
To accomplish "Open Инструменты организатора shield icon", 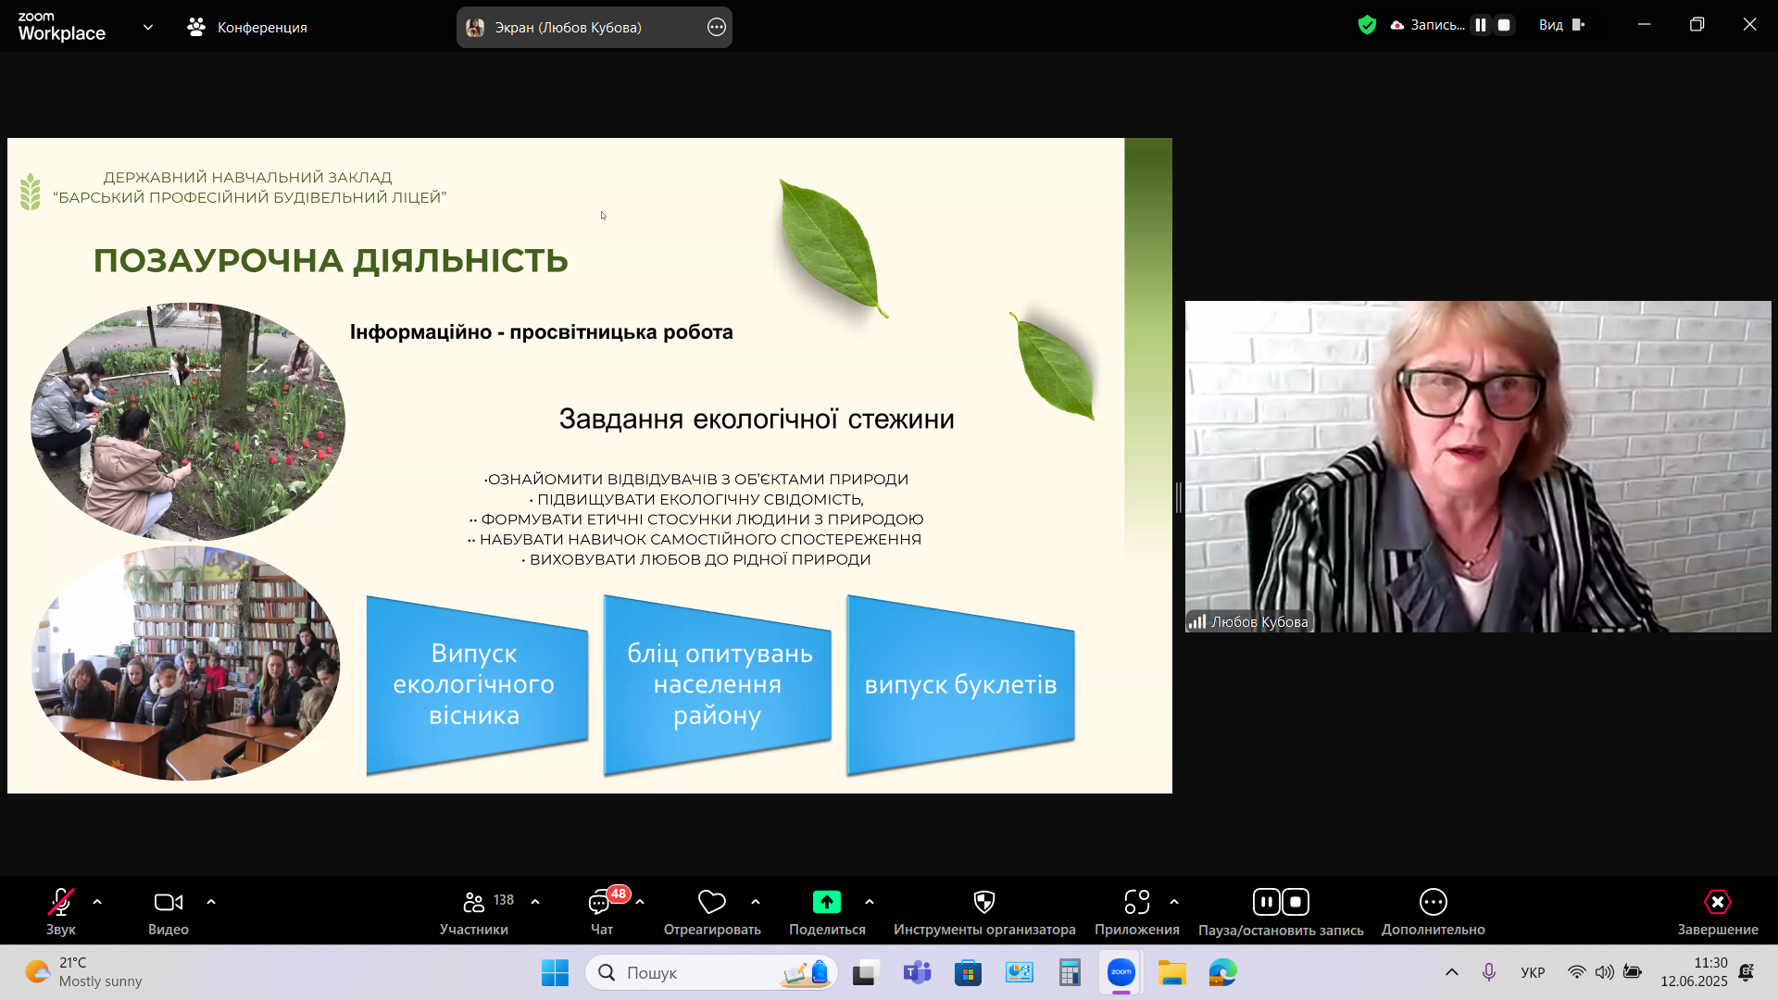I will point(983,903).
